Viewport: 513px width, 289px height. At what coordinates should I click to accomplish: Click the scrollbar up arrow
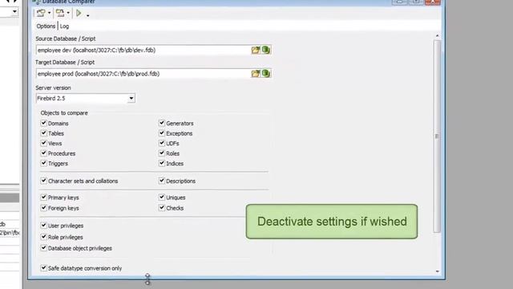(438, 35)
